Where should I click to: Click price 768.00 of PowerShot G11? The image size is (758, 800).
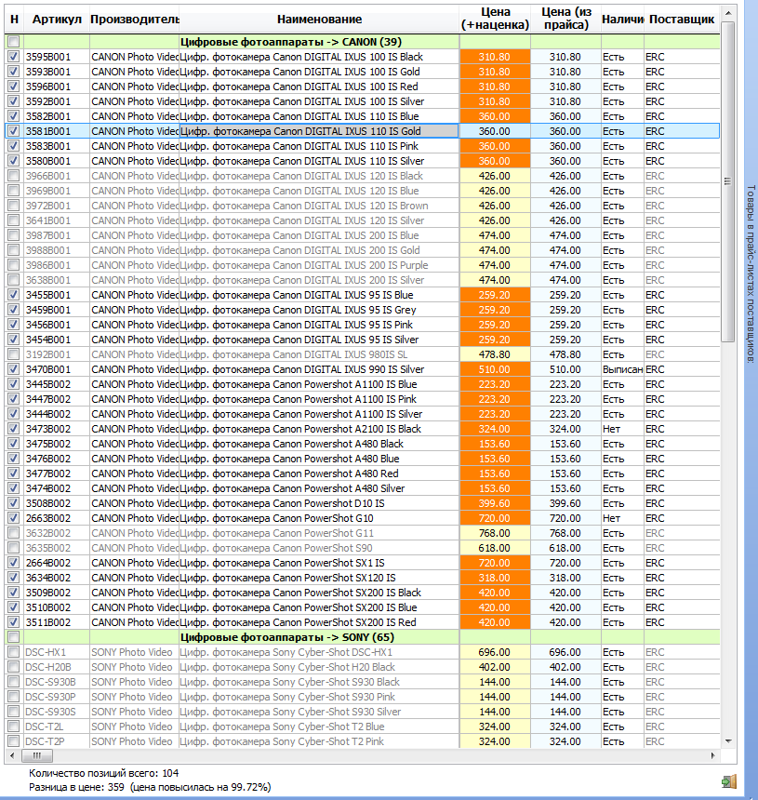(x=495, y=533)
